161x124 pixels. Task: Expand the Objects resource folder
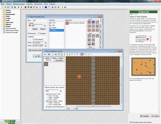[4, 24]
